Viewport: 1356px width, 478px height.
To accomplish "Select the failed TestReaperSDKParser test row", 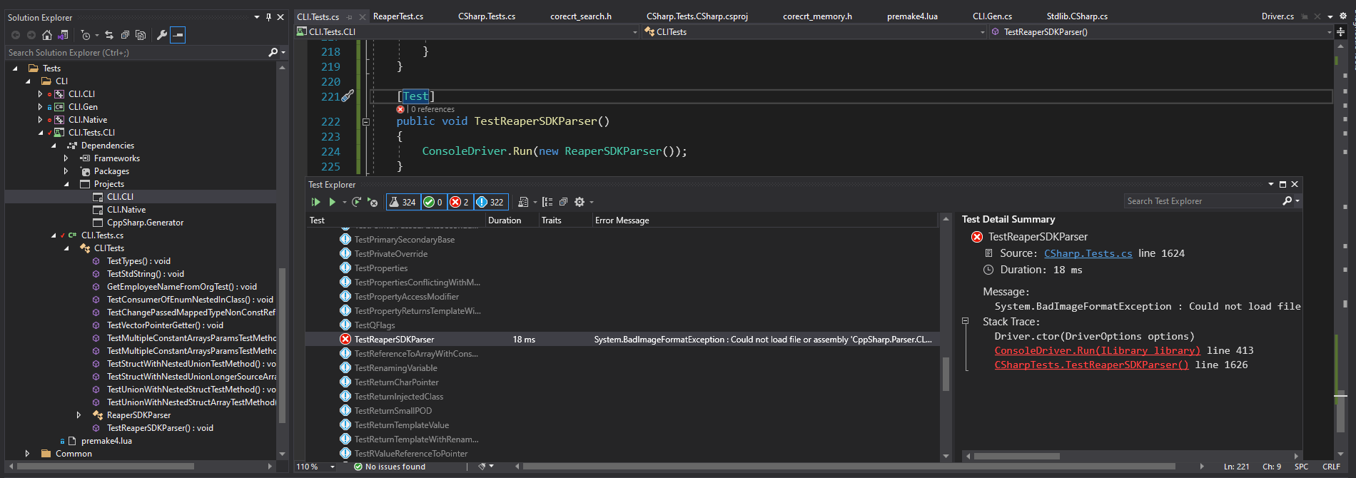I will (x=621, y=340).
